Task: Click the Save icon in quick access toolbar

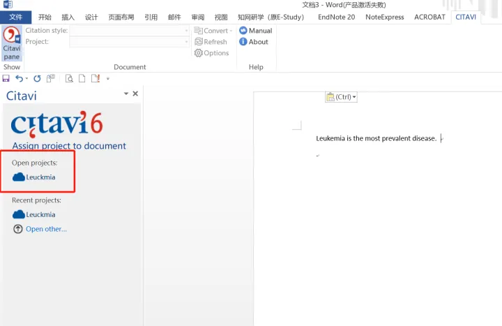Action: pyautogui.click(x=6, y=79)
